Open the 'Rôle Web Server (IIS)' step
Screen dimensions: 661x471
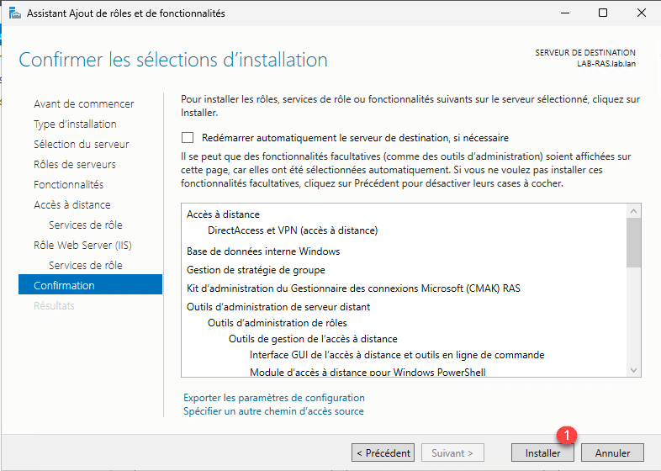click(82, 246)
